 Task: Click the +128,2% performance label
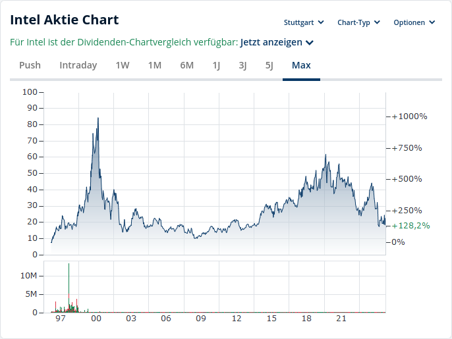click(x=410, y=226)
